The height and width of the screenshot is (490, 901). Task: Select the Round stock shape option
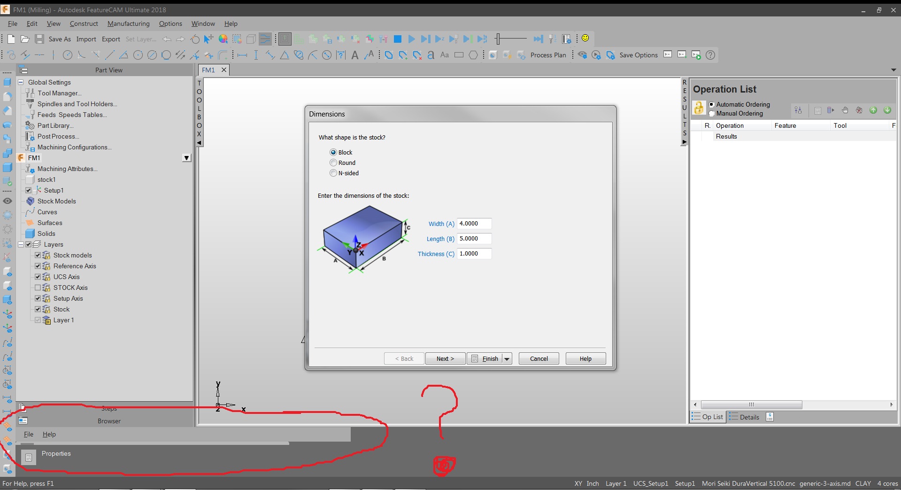(x=333, y=163)
